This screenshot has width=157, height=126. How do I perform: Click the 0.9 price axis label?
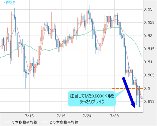pyautogui.click(x=147, y=88)
